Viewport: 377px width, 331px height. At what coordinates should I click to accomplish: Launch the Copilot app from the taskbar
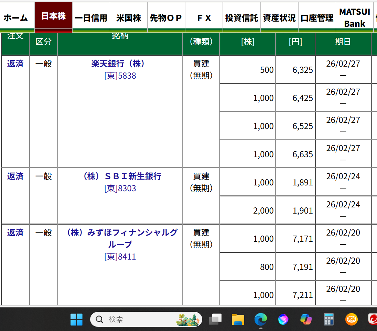click(306, 320)
